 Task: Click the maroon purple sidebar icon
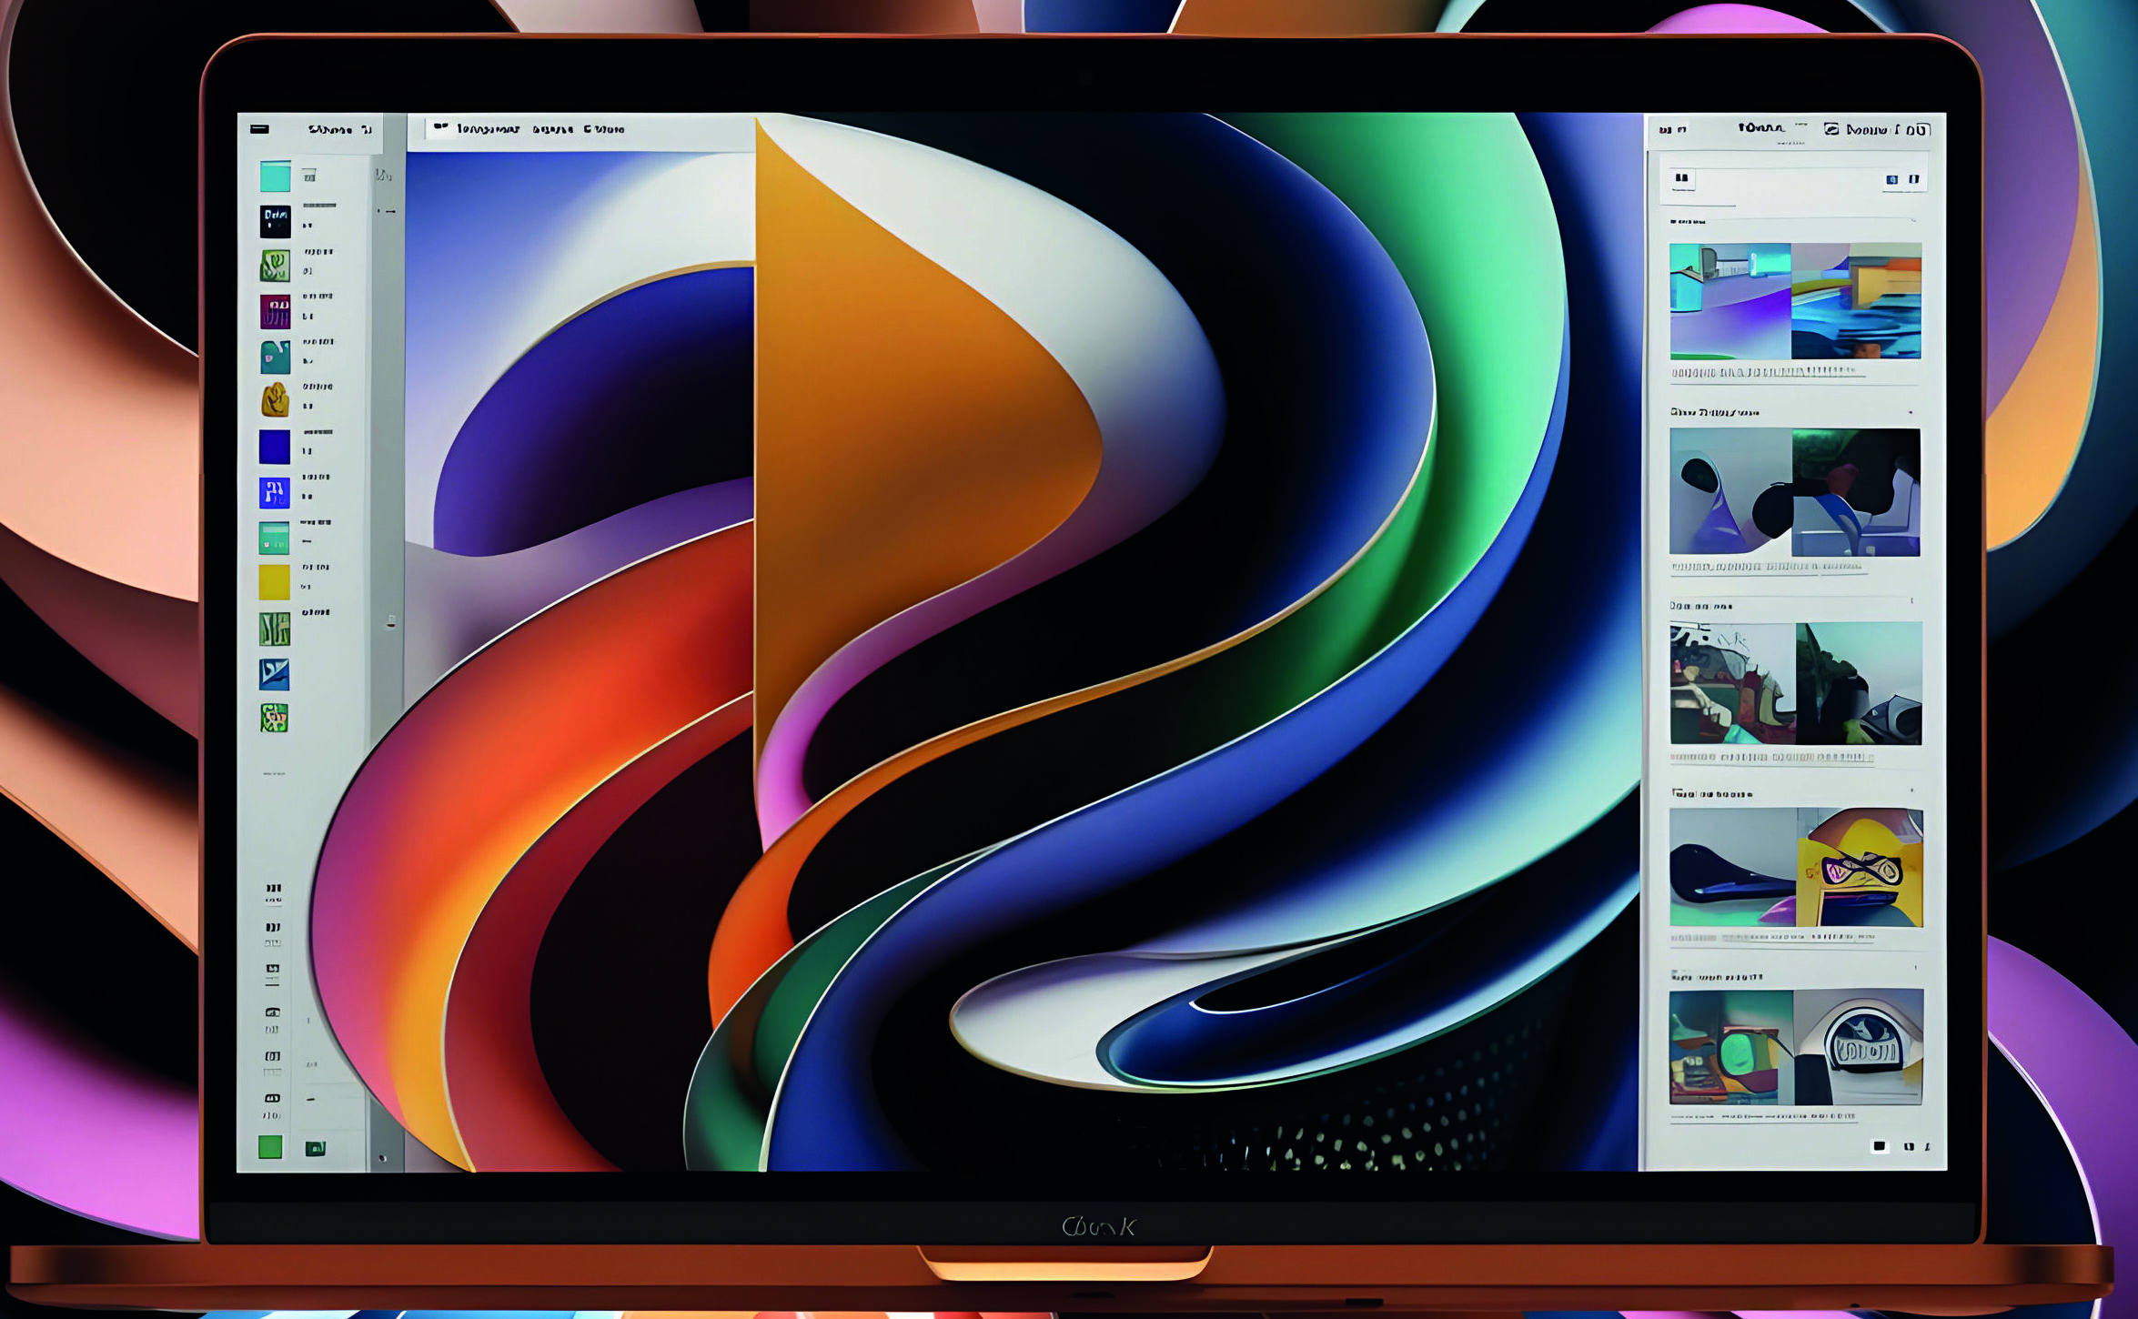coord(275,311)
